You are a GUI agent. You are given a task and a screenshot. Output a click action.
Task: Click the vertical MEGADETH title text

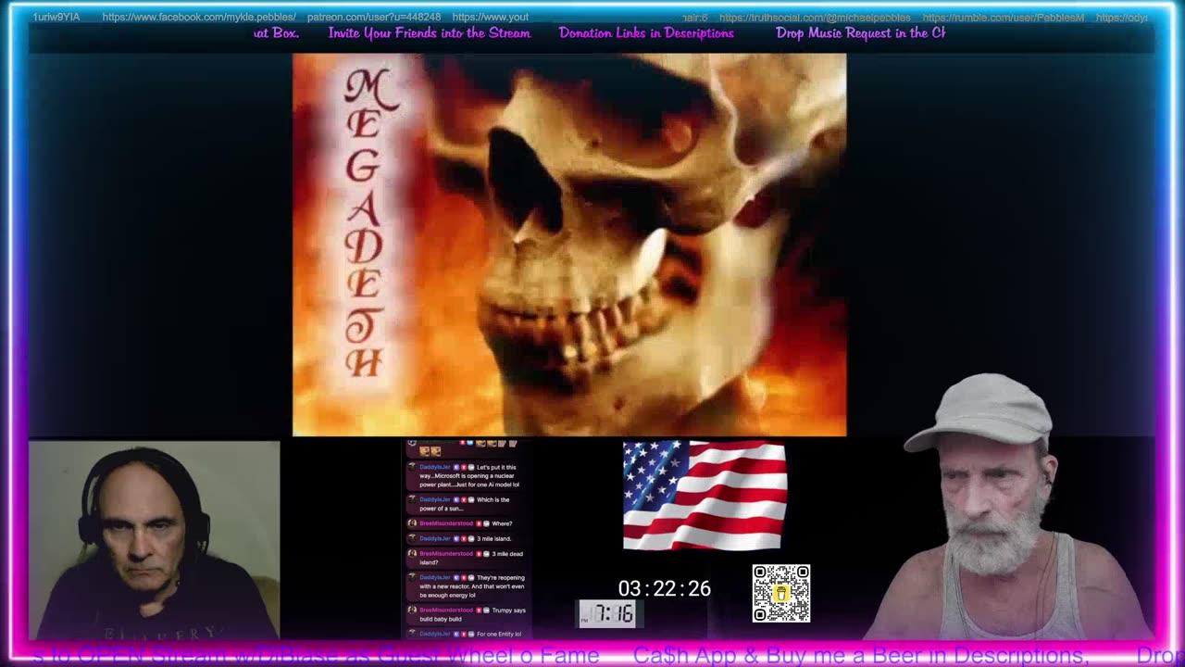368,223
